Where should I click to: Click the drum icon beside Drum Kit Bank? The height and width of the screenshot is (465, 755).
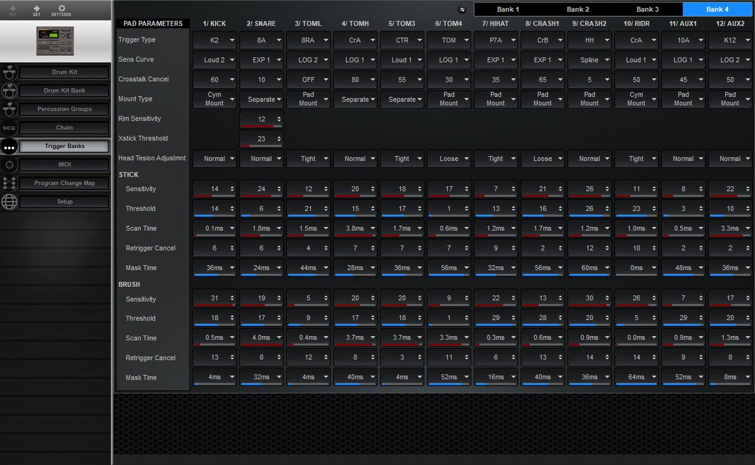click(9, 91)
